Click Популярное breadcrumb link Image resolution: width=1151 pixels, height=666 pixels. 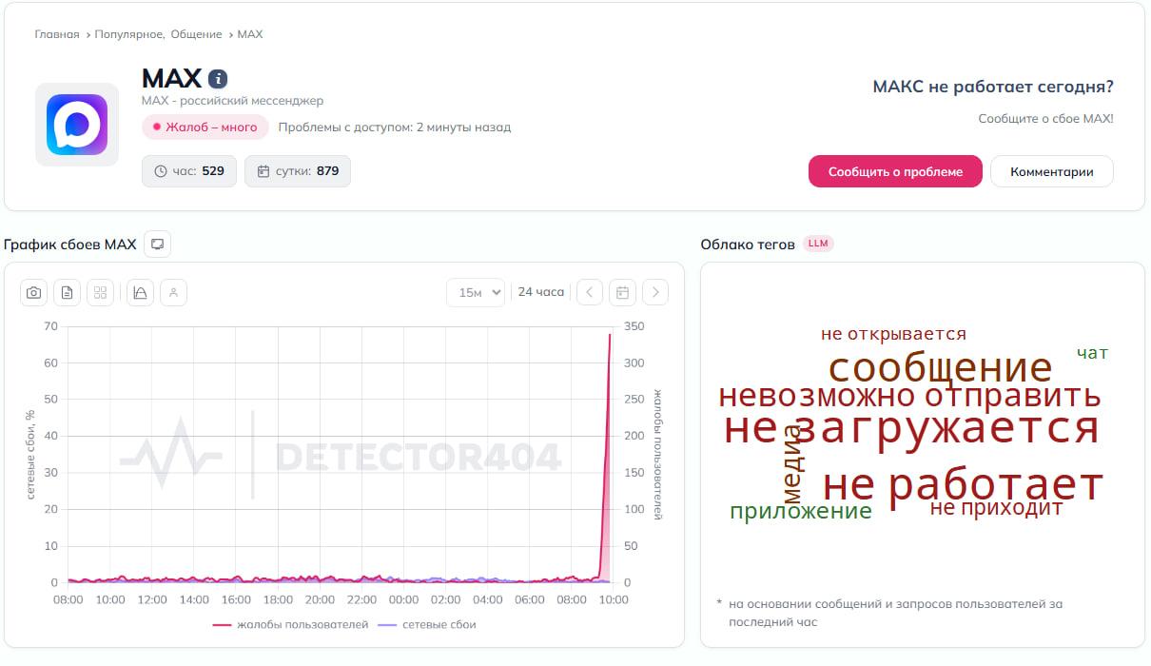130,34
